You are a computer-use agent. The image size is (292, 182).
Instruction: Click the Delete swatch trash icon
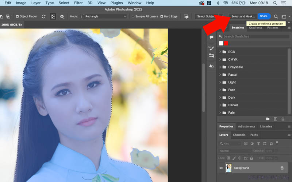pyautogui.click(x=283, y=119)
